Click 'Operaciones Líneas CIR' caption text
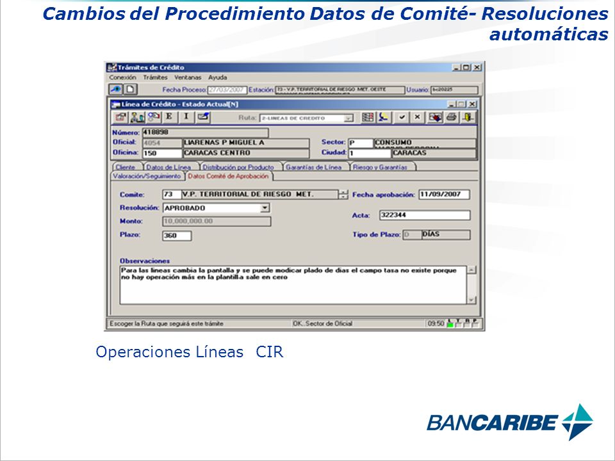This screenshot has height=461, width=615. pyautogui.click(x=190, y=352)
